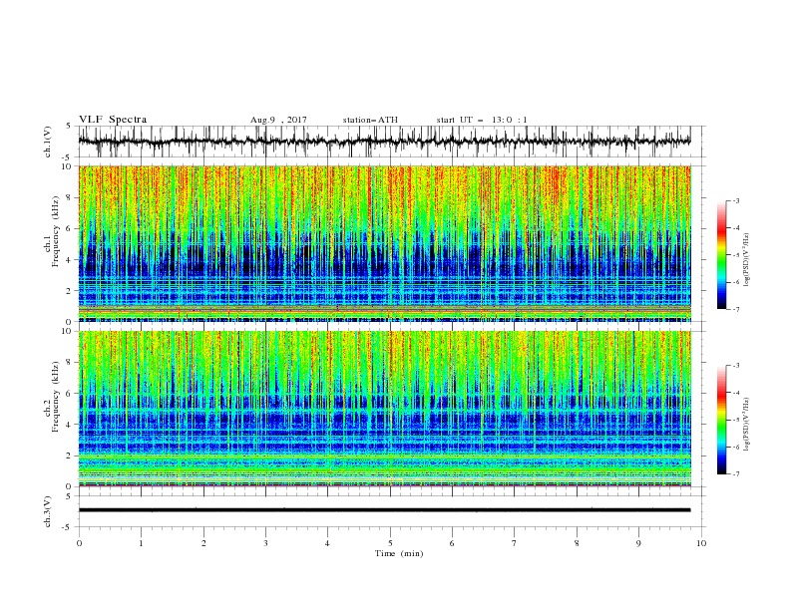Click the "7" time axis tick label

point(515,543)
